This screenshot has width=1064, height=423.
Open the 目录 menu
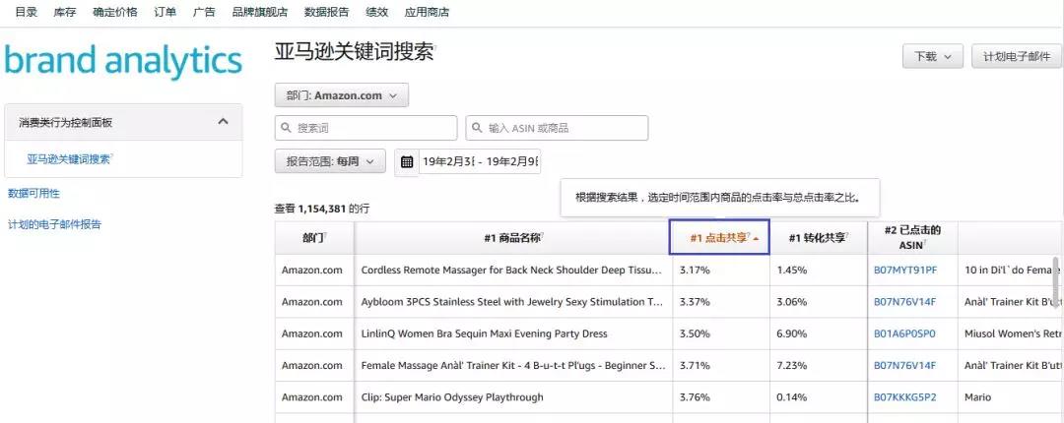coord(27,12)
